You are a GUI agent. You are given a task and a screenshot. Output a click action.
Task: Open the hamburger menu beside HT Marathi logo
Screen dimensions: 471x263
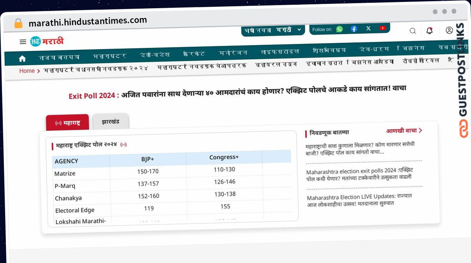[x=23, y=42]
